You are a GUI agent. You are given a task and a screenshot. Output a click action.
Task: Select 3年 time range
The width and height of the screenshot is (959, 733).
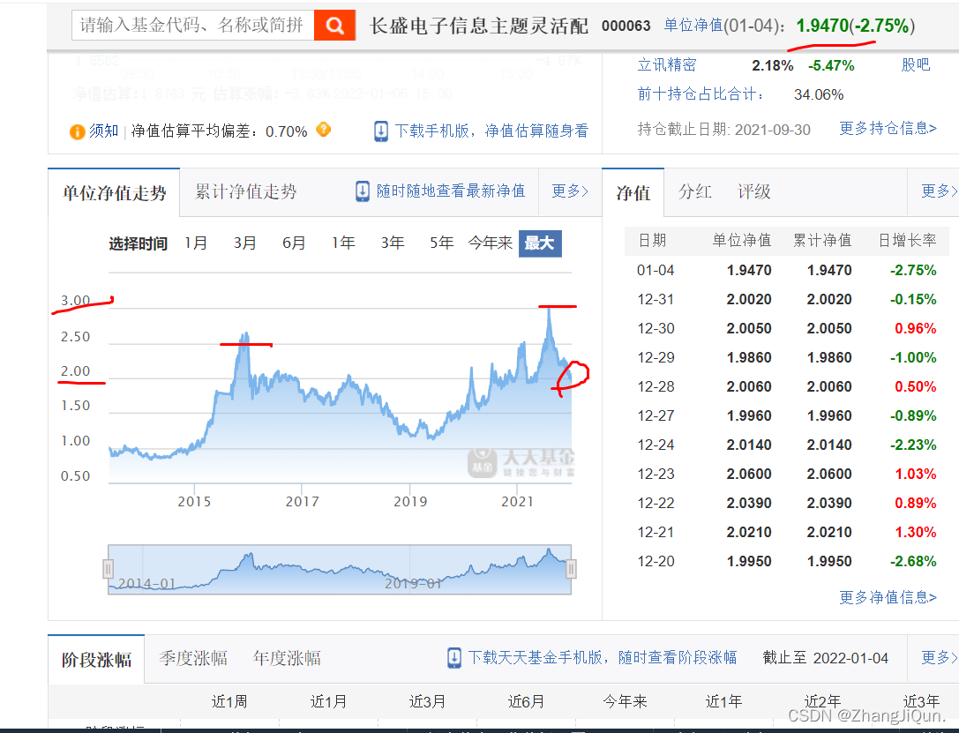[x=392, y=243]
